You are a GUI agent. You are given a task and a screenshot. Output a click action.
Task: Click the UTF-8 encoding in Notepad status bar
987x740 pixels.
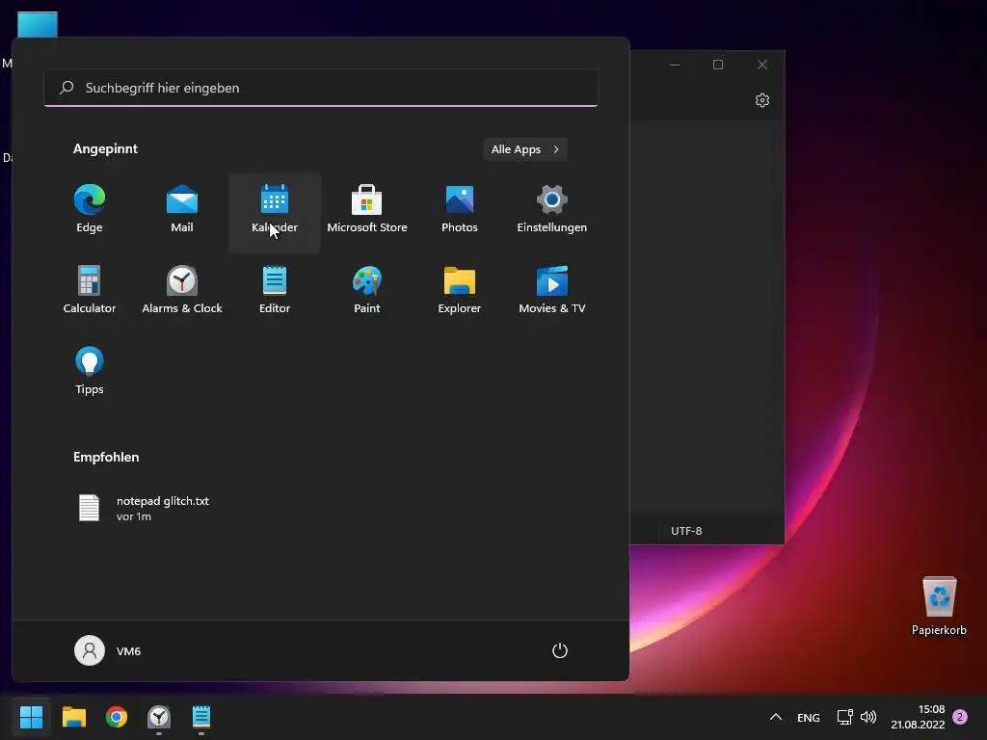tap(686, 531)
